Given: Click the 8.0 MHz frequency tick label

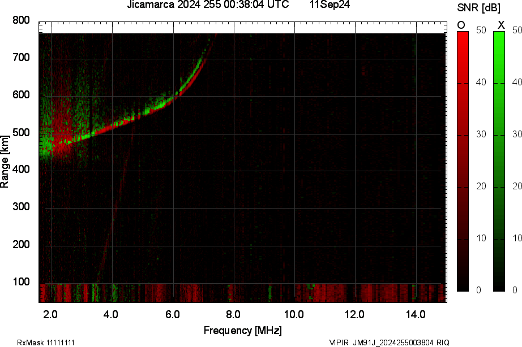Looking at the screenshot, I should click(x=234, y=314).
